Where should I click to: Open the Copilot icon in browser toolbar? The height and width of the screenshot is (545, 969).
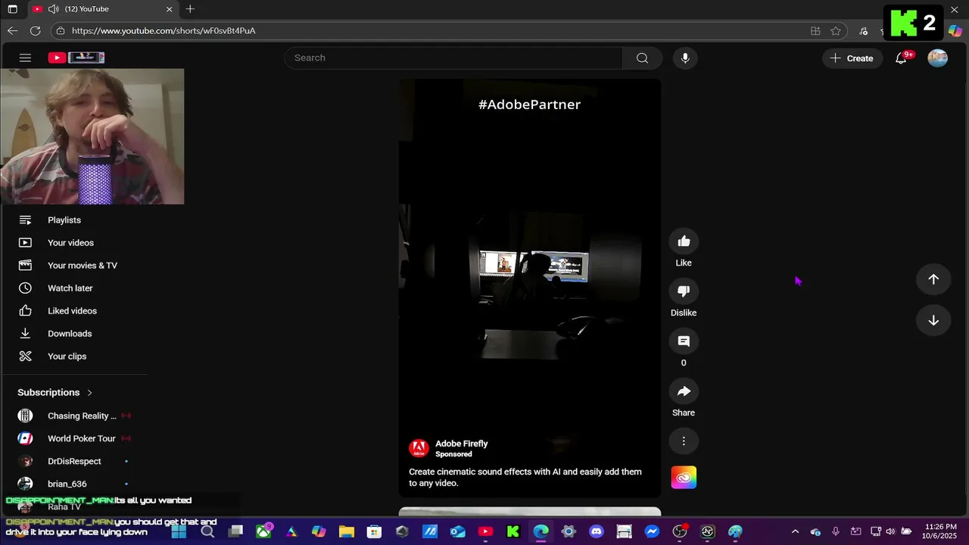[955, 31]
